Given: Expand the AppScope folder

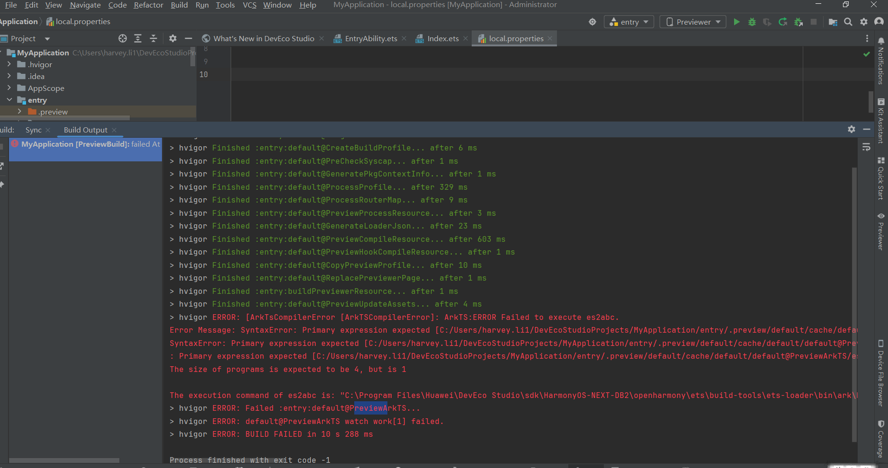Looking at the screenshot, I should [9, 88].
